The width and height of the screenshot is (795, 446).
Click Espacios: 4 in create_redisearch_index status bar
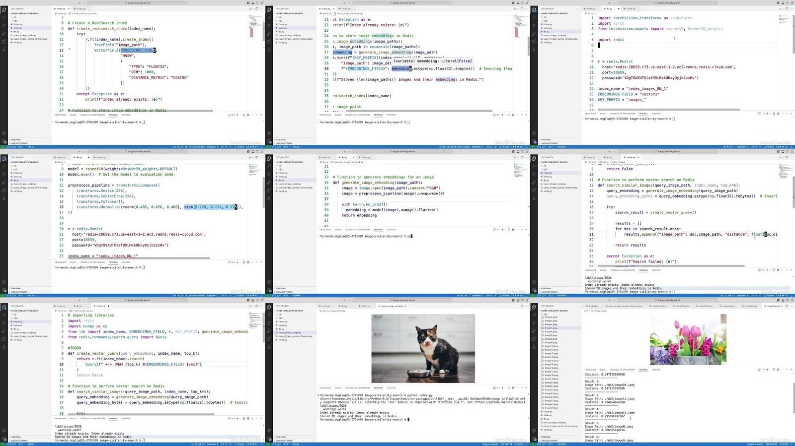pos(212,146)
